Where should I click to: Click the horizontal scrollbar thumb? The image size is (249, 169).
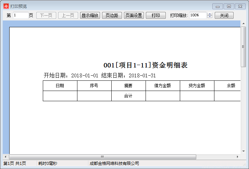(102, 157)
